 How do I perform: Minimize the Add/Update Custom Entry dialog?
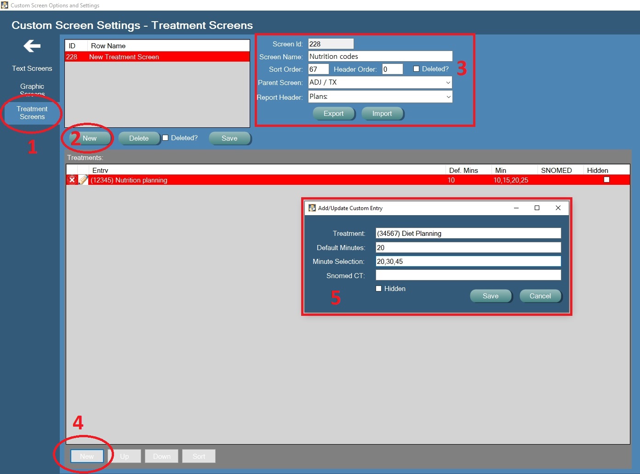516,208
